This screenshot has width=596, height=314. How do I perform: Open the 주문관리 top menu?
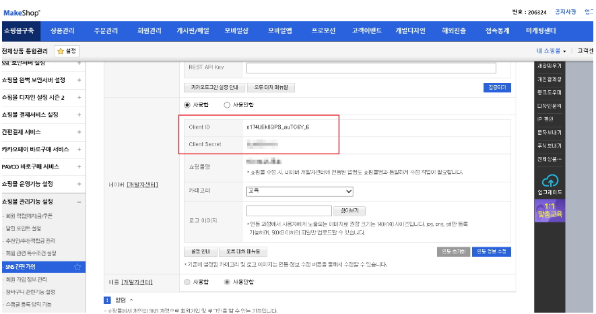[x=106, y=31]
